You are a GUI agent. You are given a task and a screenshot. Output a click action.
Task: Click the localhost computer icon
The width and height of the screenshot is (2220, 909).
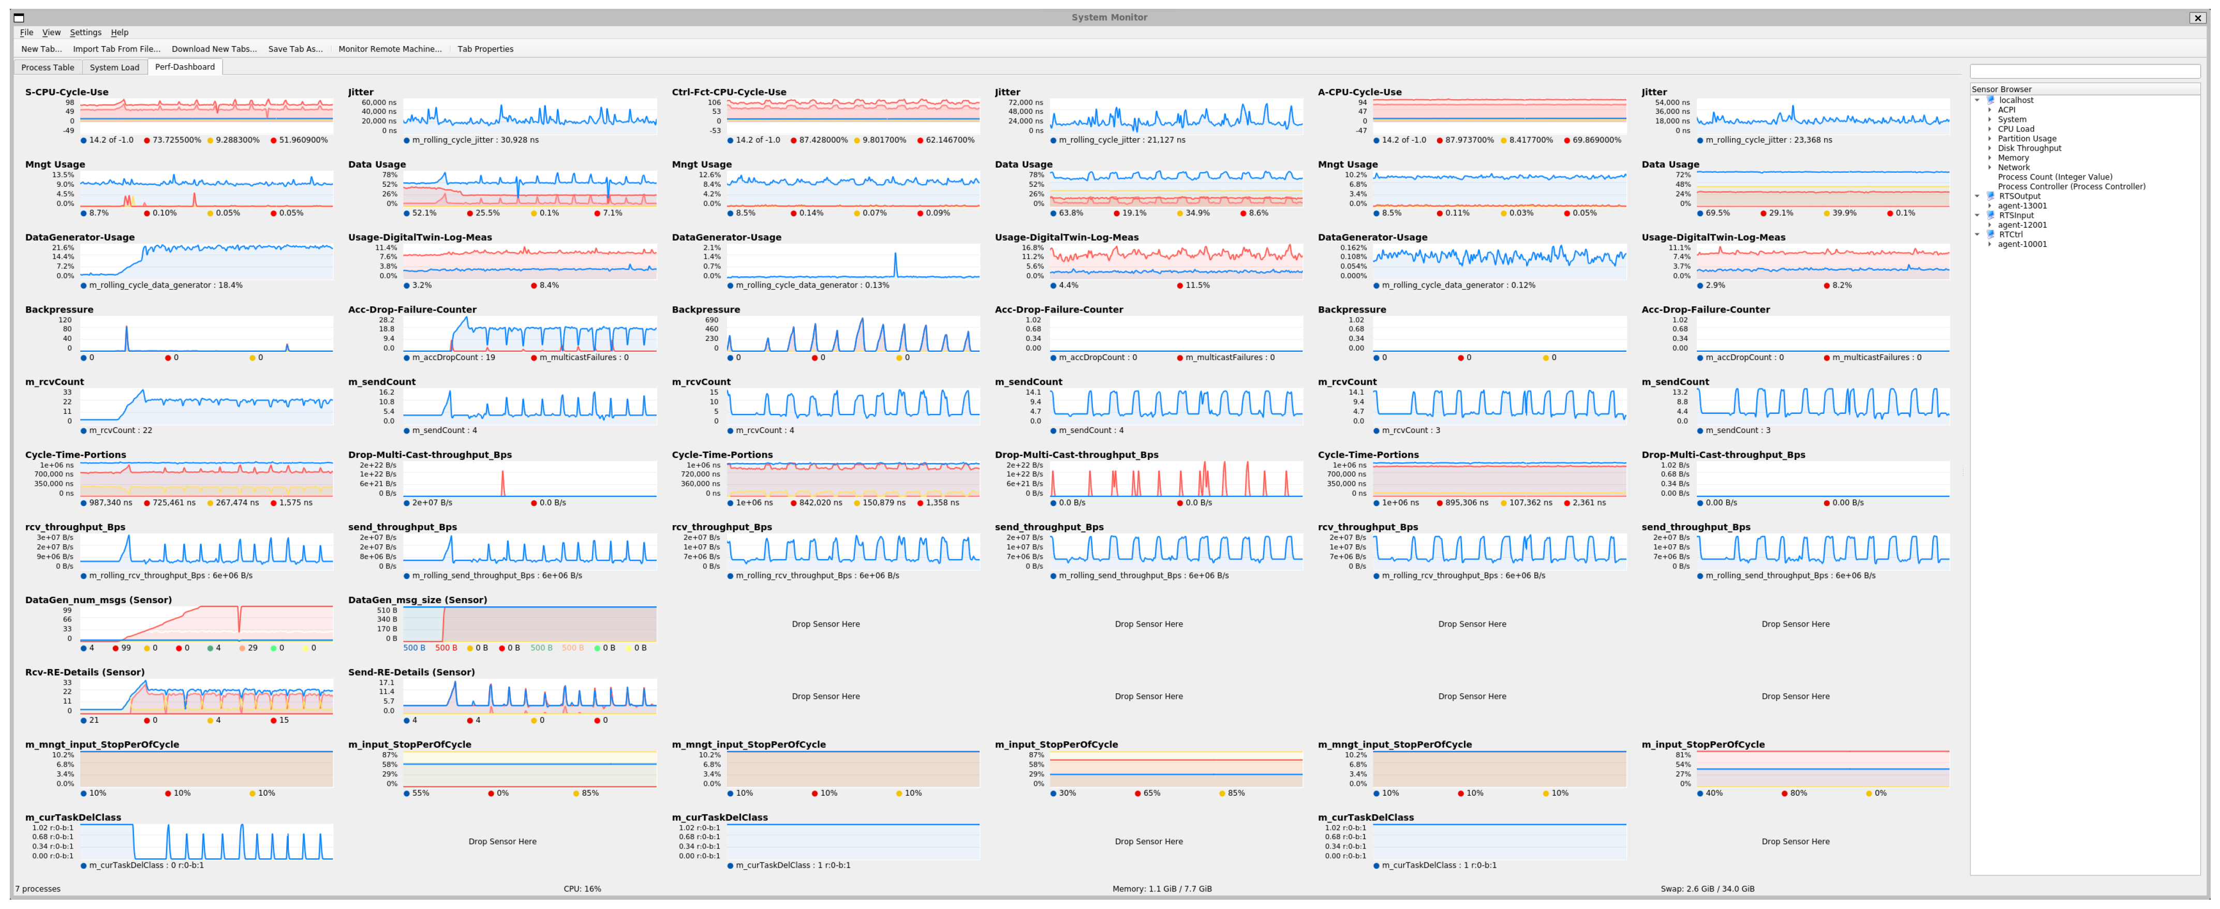tap(1991, 100)
